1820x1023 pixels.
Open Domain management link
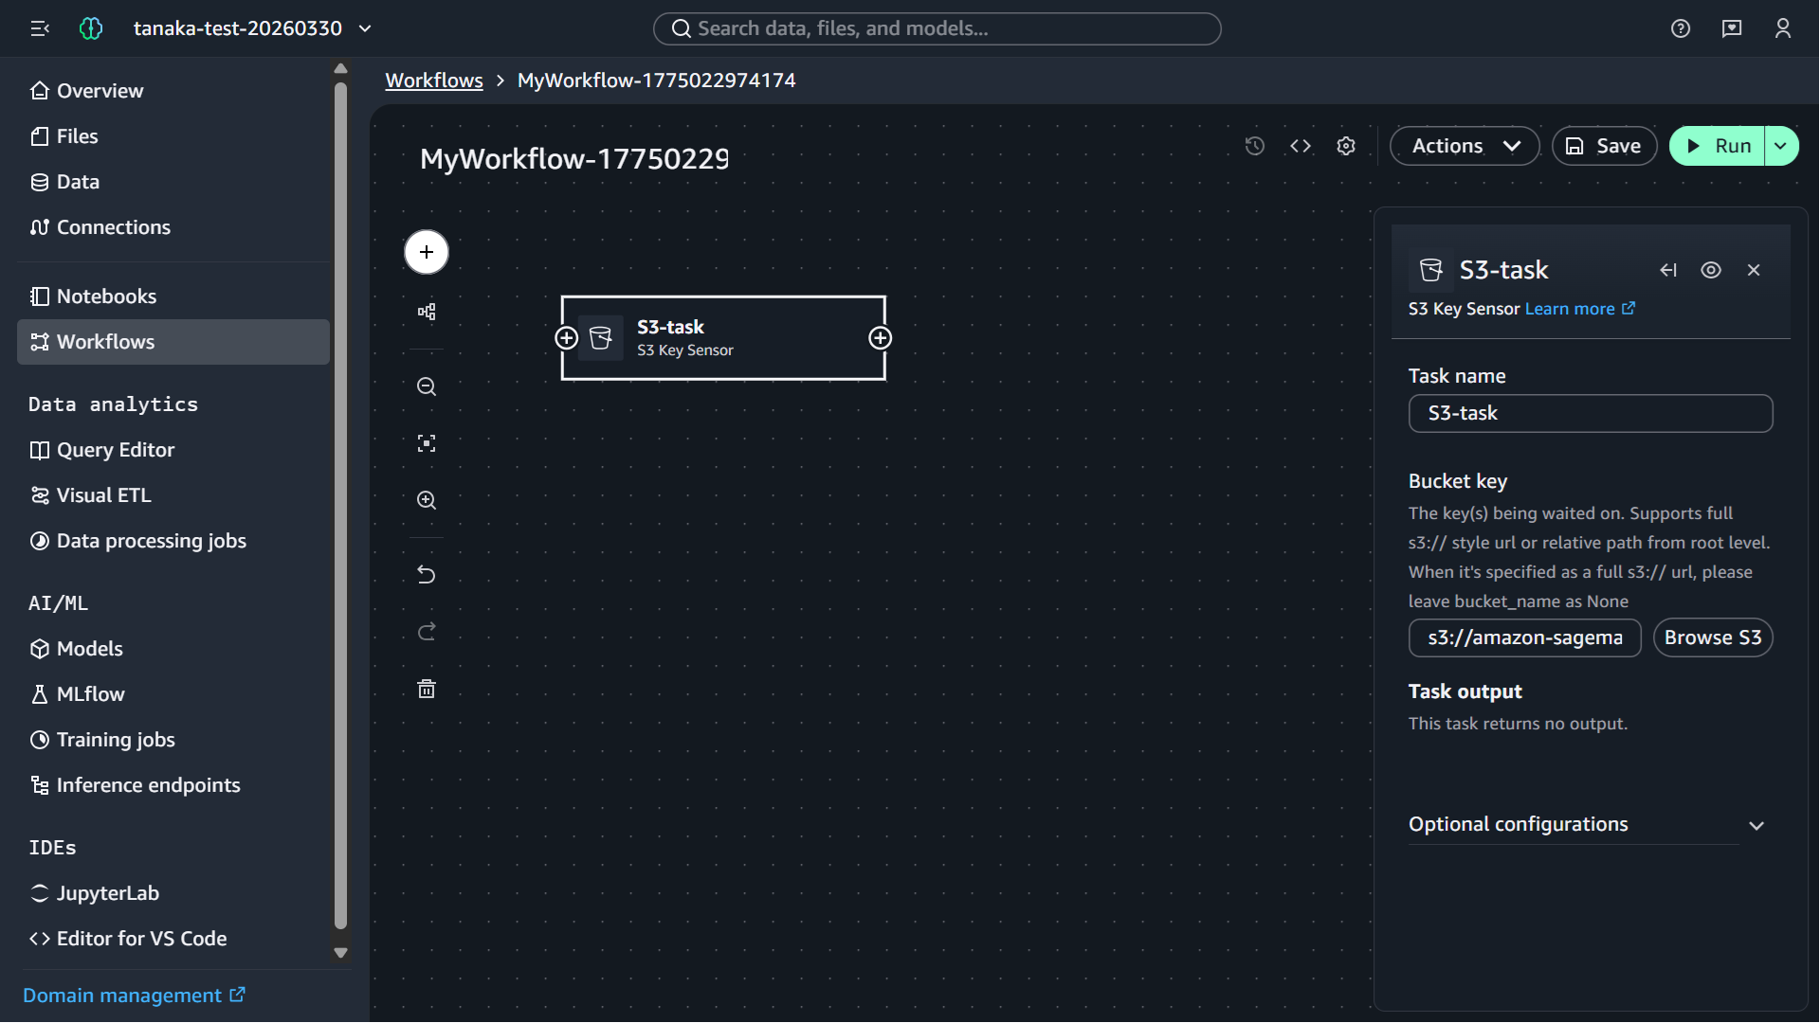134,996
